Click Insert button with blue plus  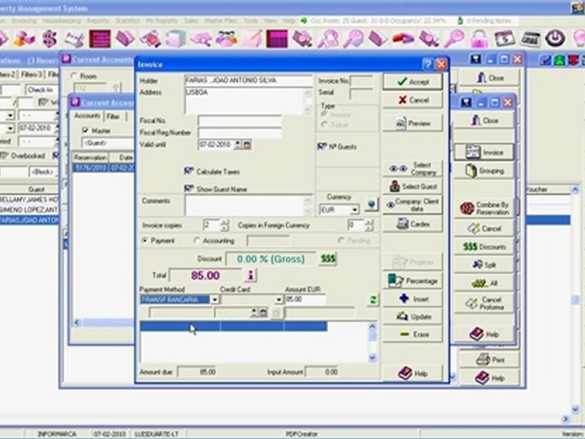tap(413, 299)
